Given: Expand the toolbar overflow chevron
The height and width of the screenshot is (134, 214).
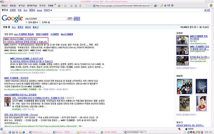Looking at the screenshot, I should tap(55, 5).
